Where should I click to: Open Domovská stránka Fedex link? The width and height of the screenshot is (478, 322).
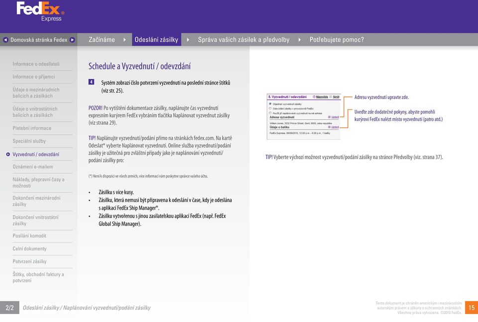39,40
